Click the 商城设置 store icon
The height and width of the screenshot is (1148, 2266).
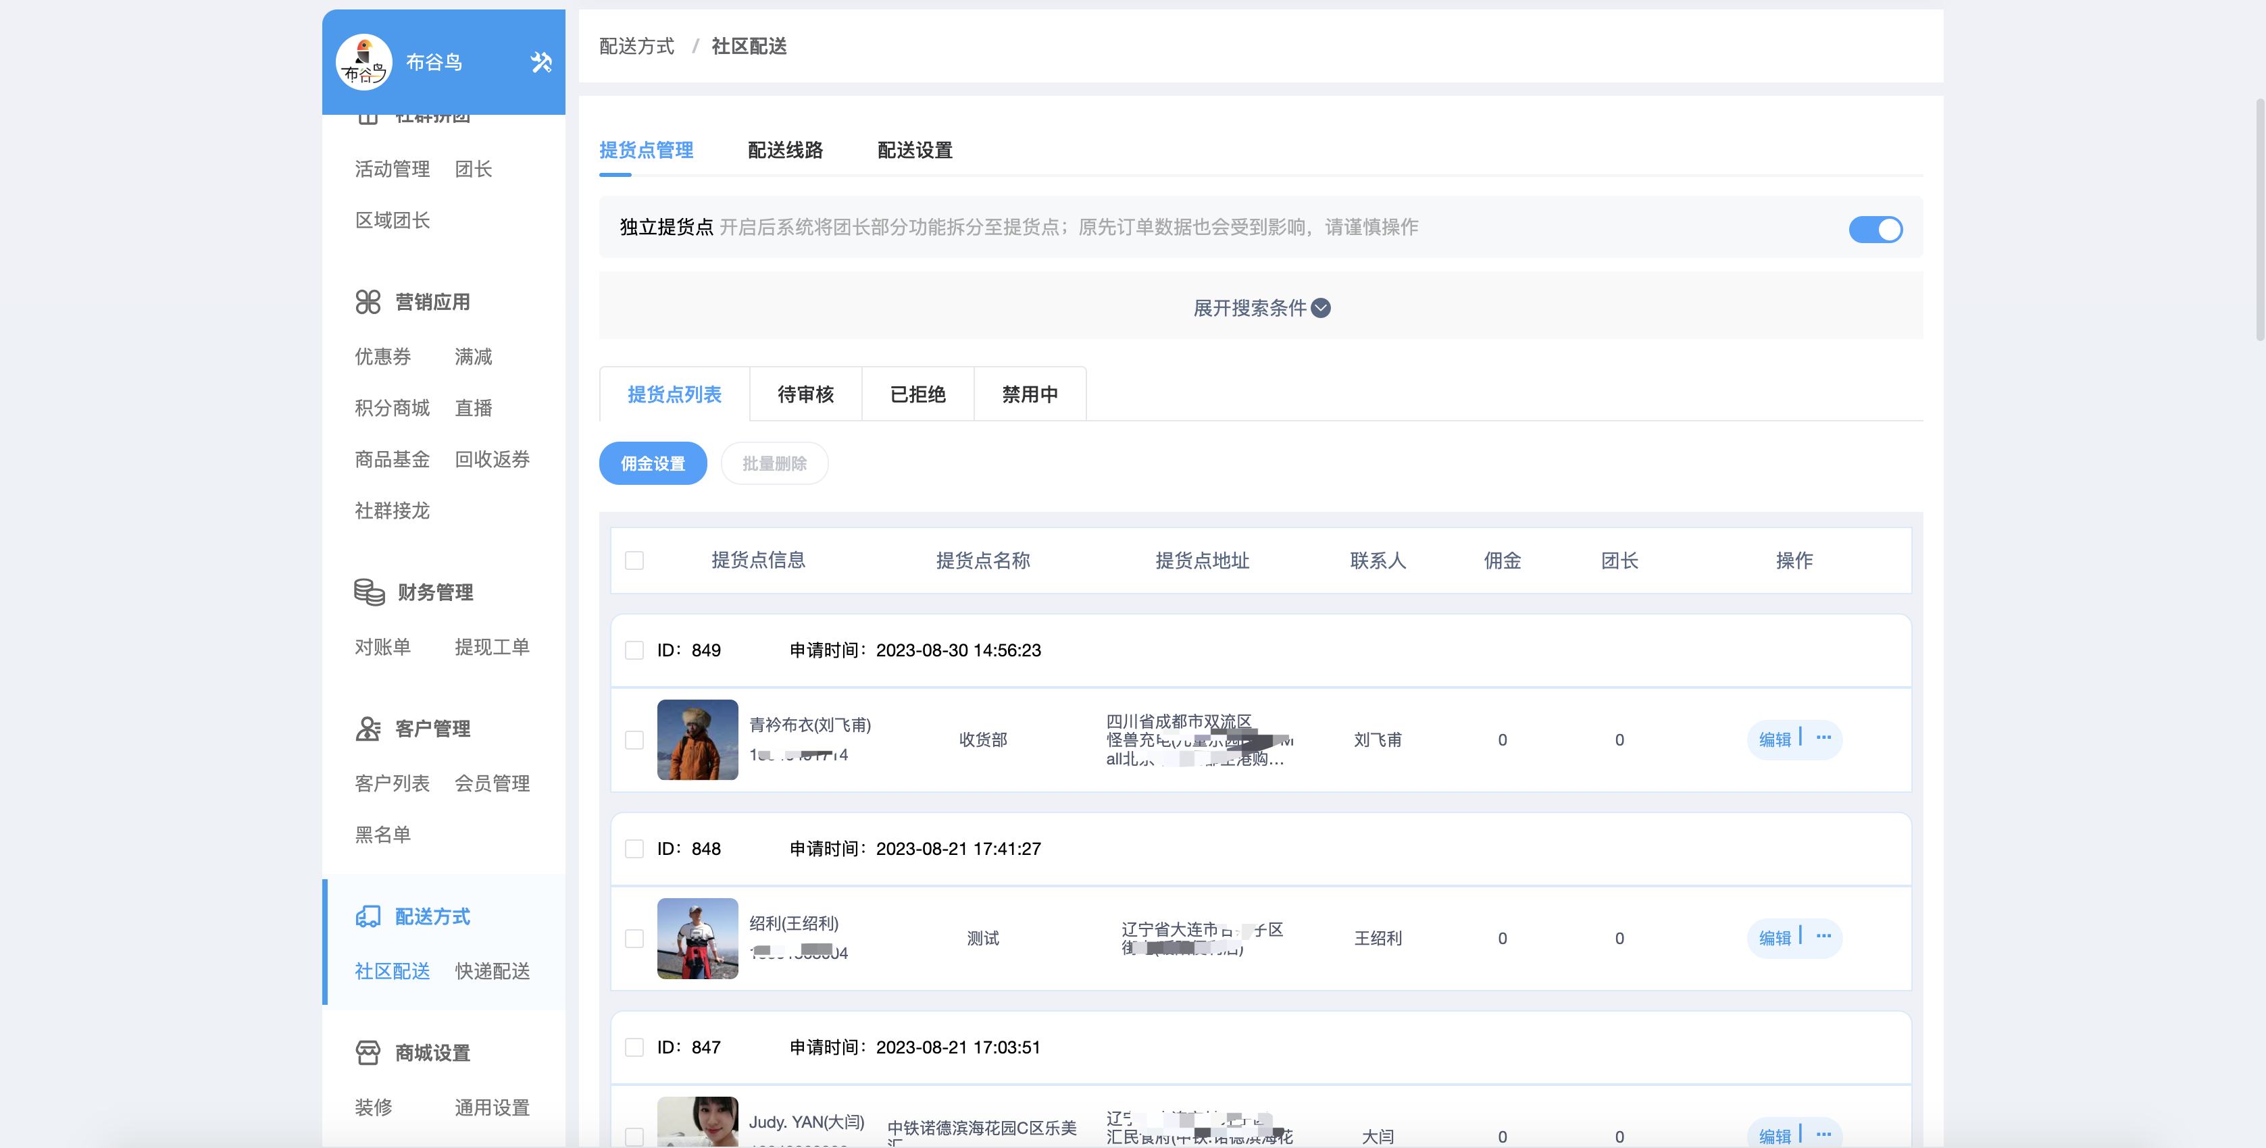368,1052
